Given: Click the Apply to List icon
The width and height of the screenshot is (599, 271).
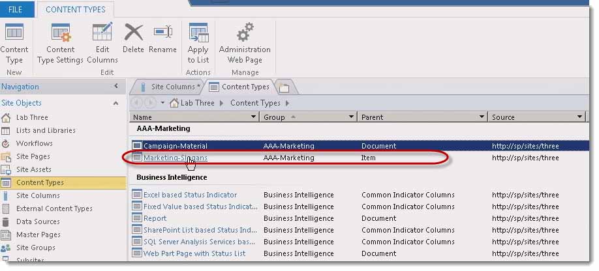Looking at the screenshot, I should coord(198,32).
